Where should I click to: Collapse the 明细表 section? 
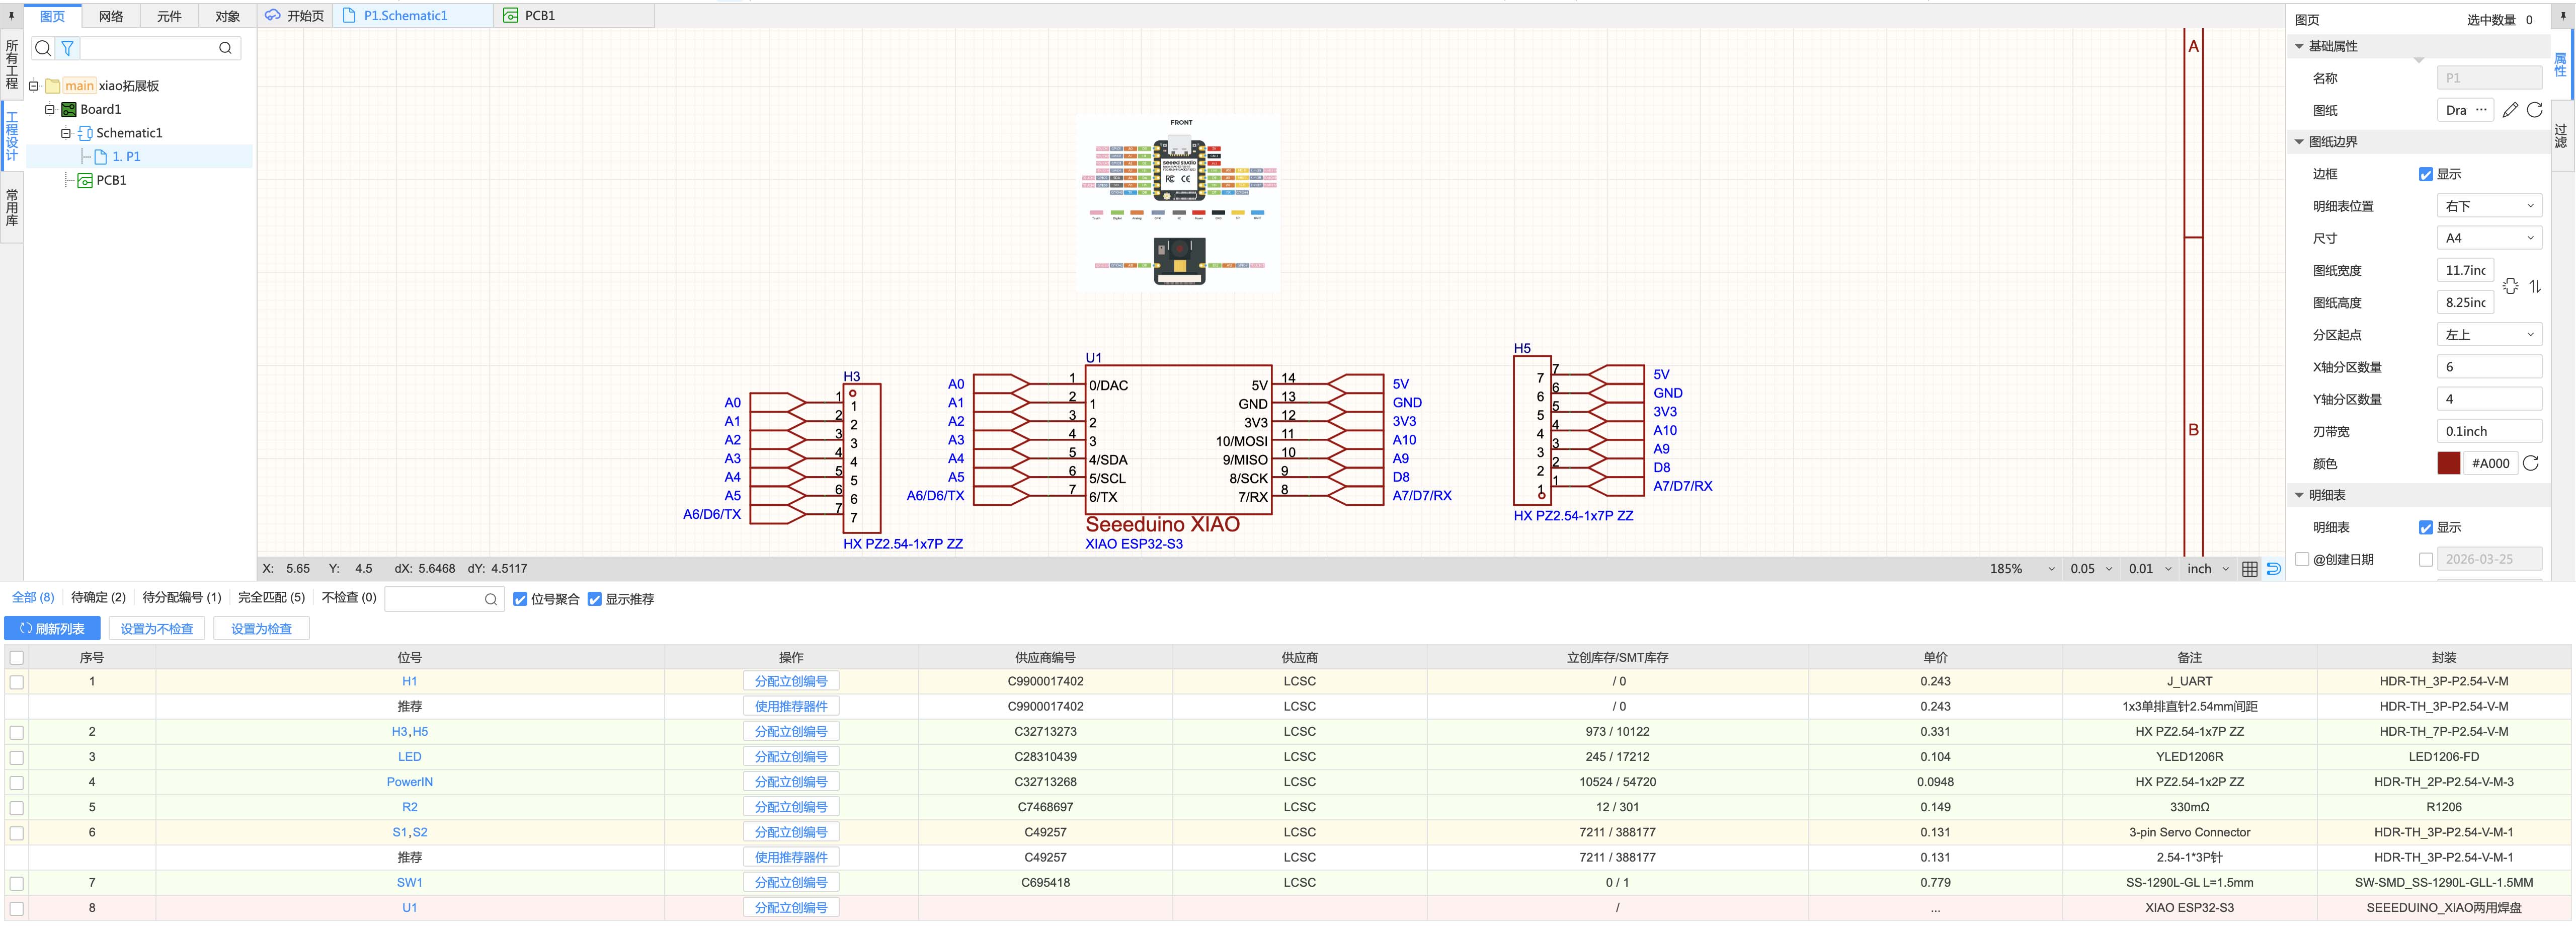2299,495
